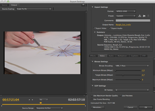Open the Format dropdown showing MPEG2-DVD
Viewport: 155px width, 111px height.
126,11
